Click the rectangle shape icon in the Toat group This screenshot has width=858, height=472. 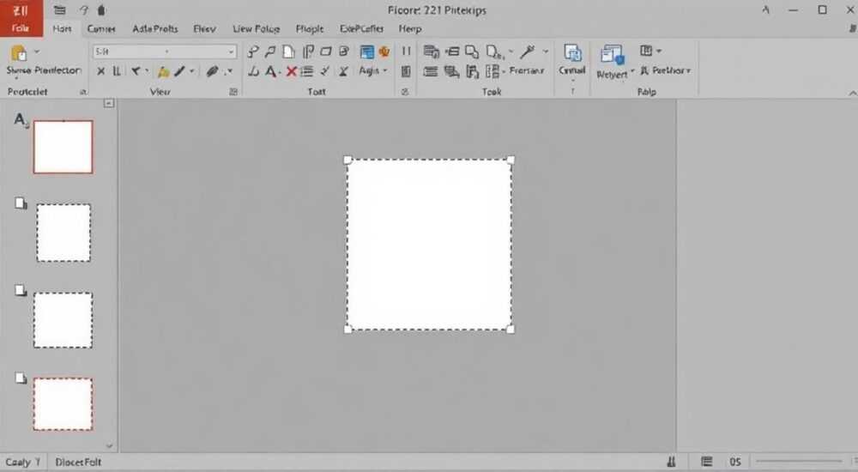(325, 51)
